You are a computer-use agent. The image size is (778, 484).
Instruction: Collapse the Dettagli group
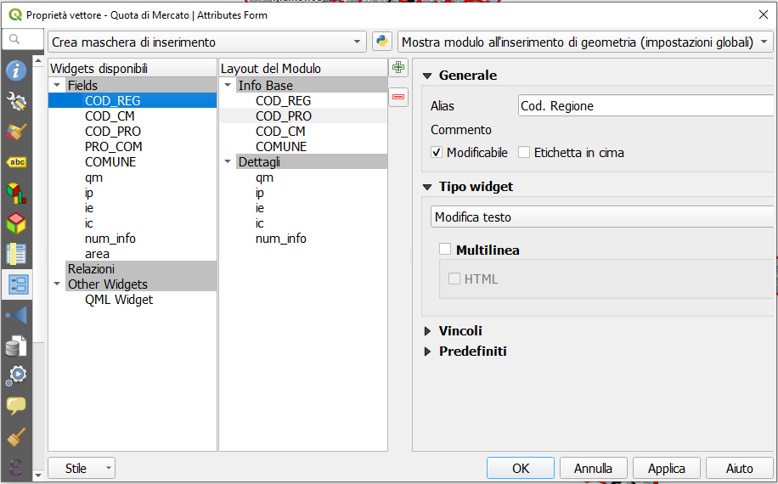coord(228,161)
